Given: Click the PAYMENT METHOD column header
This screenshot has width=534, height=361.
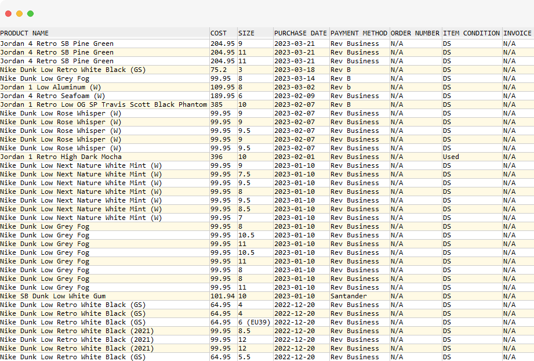Looking at the screenshot, I should point(359,33).
